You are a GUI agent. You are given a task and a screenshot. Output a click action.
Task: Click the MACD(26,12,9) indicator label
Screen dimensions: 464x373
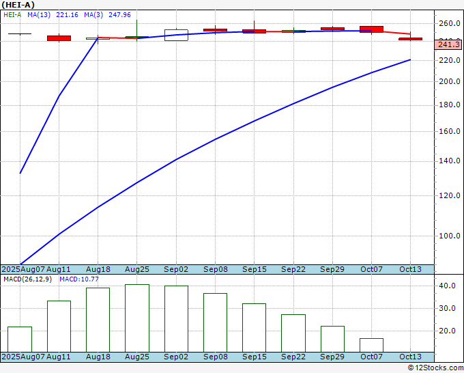[27, 279]
